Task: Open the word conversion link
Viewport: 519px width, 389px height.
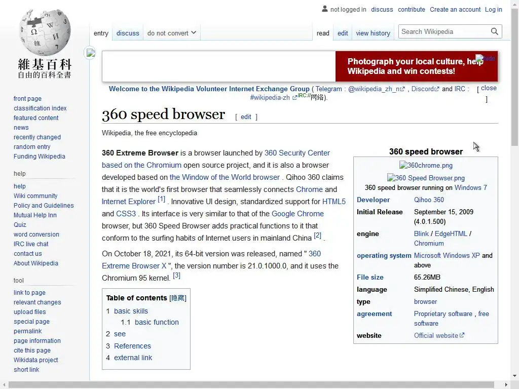Action: click(x=36, y=234)
